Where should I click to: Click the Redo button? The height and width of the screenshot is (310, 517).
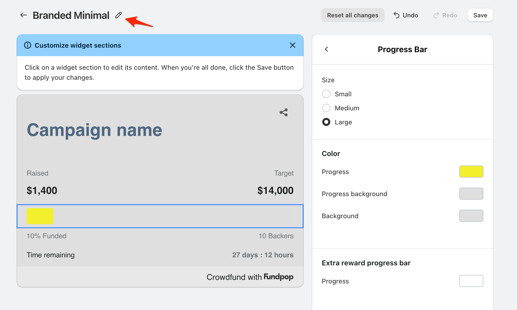[445, 15]
